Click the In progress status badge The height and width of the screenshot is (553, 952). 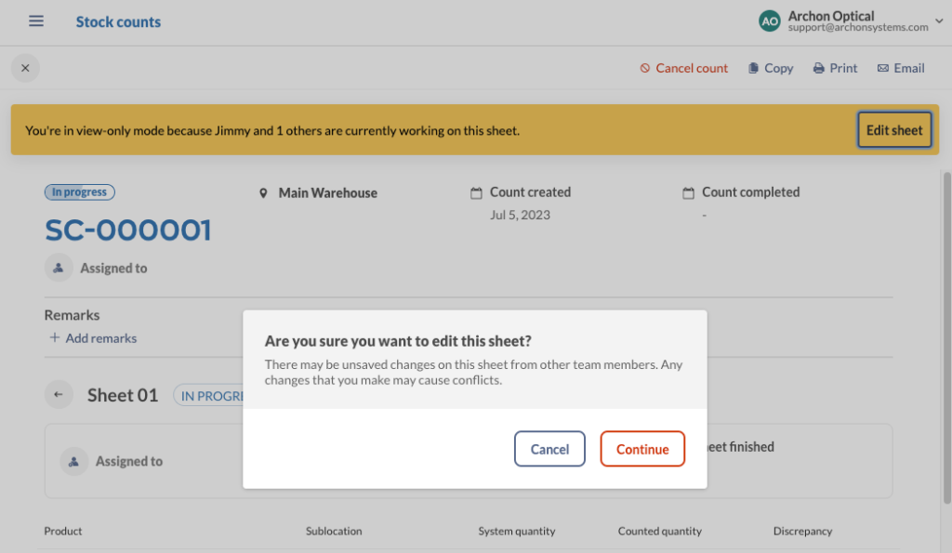coord(79,191)
